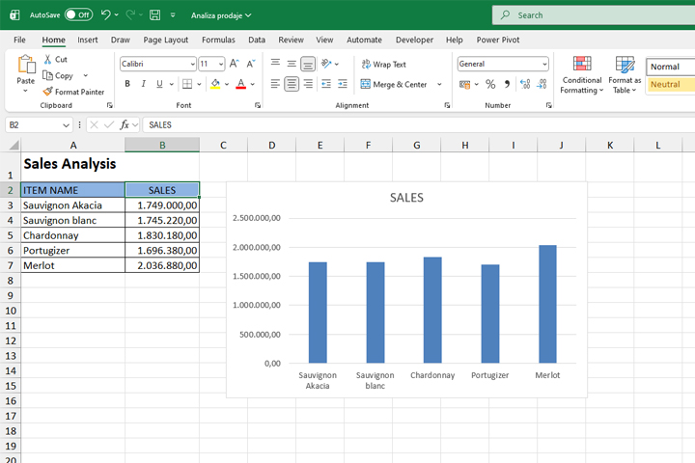The height and width of the screenshot is (463, 695).
Task: Click the Insert Function fx icon
Action: click(125, 124)
